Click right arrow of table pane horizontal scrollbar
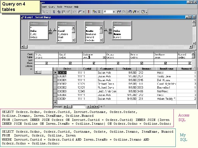 (191, 47)
